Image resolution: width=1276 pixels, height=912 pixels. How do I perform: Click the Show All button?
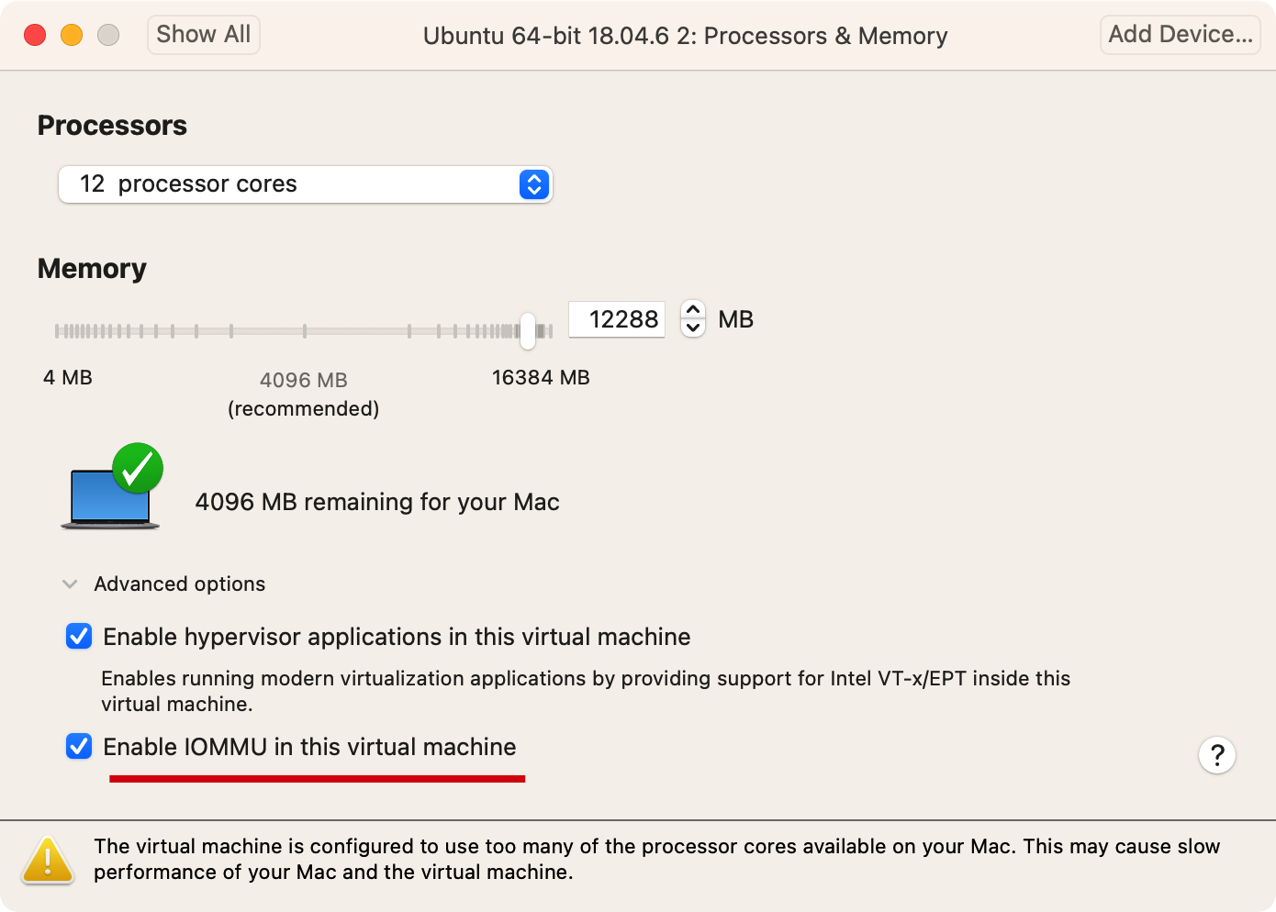(x=203, y=35)
